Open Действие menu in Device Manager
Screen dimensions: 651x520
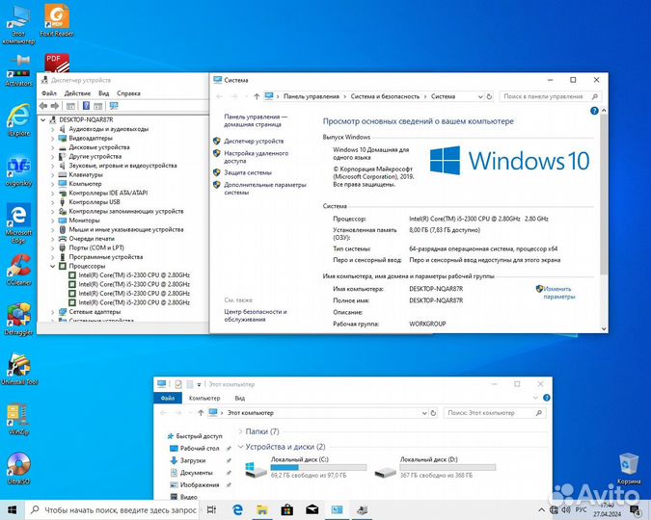coord(77,93)
